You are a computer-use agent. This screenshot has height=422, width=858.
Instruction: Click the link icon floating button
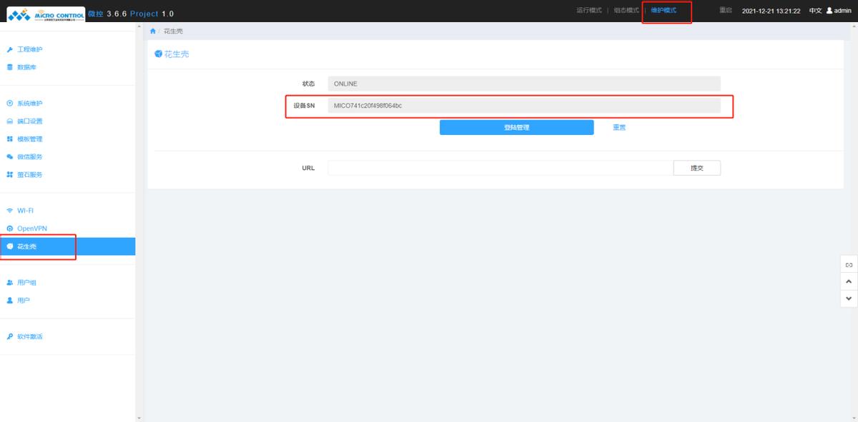click(x=849, y=265)
